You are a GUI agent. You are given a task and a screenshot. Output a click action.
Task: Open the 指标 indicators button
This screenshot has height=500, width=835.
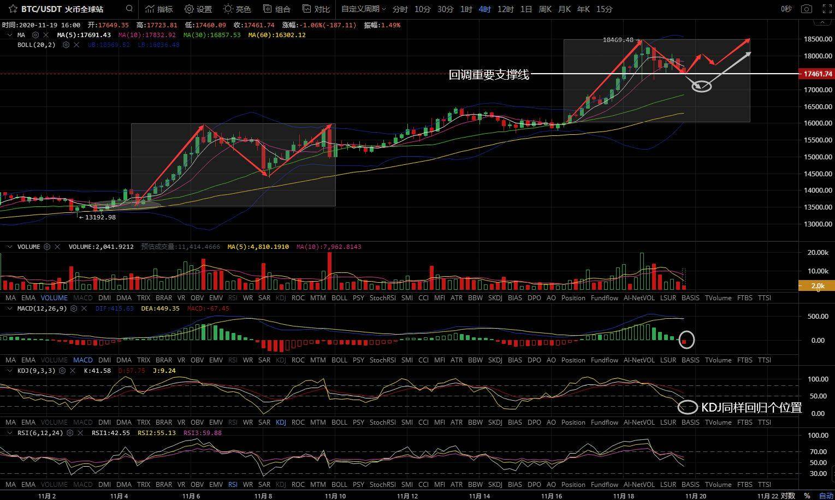[158, 9]
